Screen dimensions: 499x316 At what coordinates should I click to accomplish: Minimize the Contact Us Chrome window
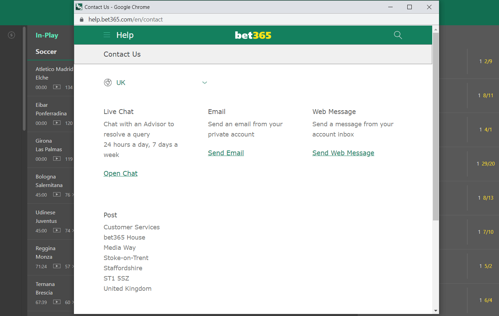[391, 7]
